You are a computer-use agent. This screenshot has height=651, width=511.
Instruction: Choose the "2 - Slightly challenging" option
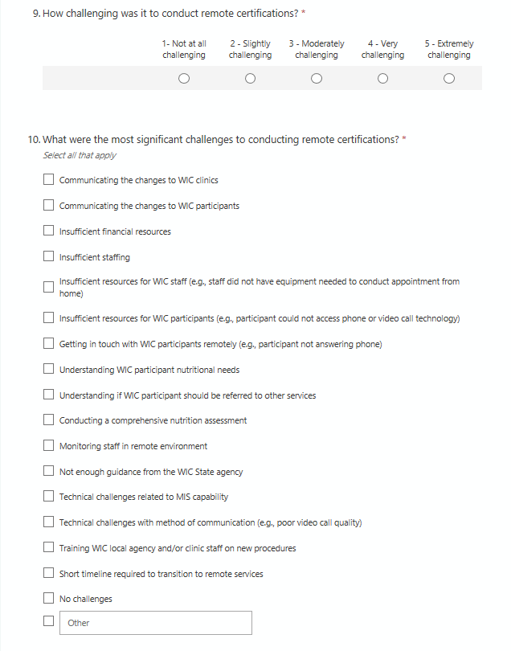click(250, 79)
